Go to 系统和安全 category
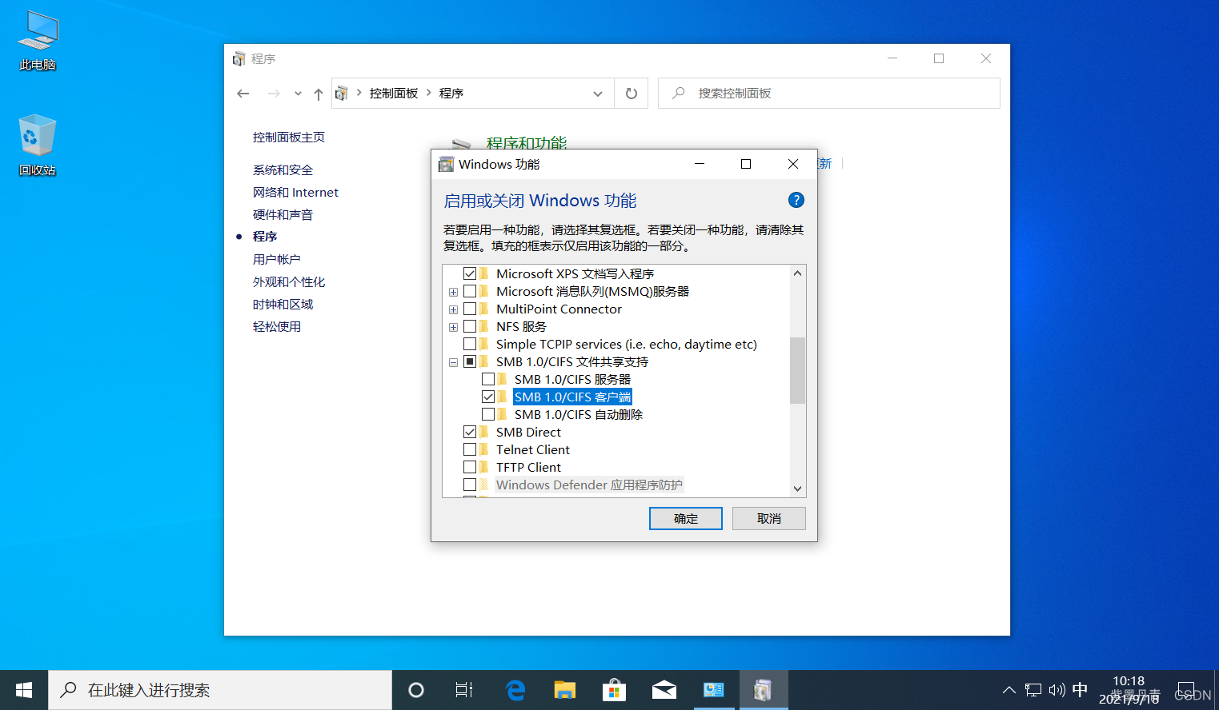Screen dimensions: 1219x710 283,170
